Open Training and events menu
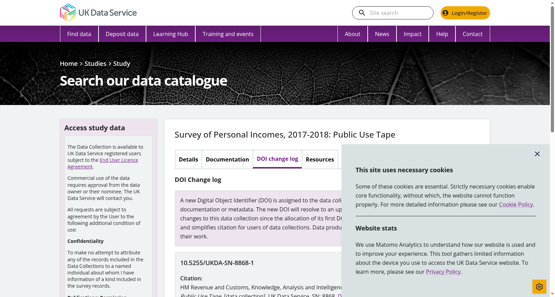 [x=228, y=34]
